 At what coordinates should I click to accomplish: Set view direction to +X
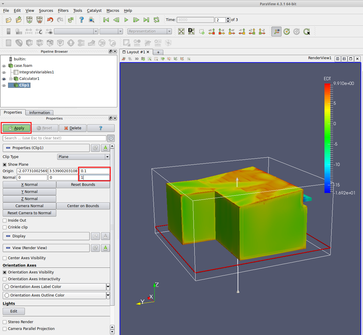(x=212, y=31)
